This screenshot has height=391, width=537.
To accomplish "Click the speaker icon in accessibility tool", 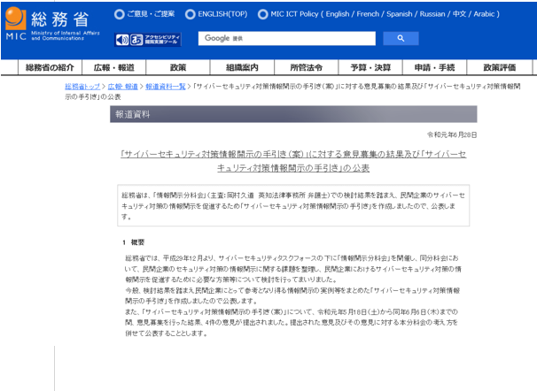I will 122,40.
